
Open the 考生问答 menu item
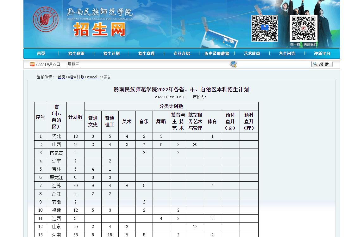coord(287,53)
